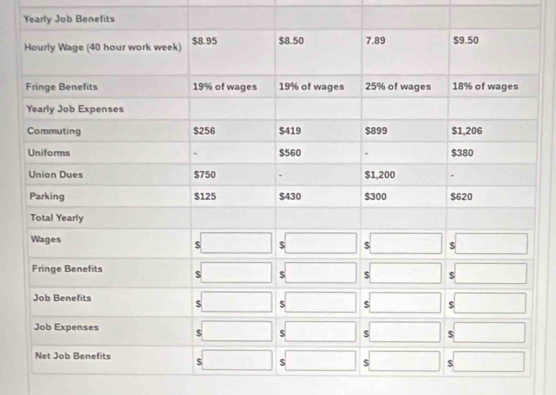Click Fringe Benefits total box for $8.50 job
The height and width of the screenshot is (395, 556).
321,273
